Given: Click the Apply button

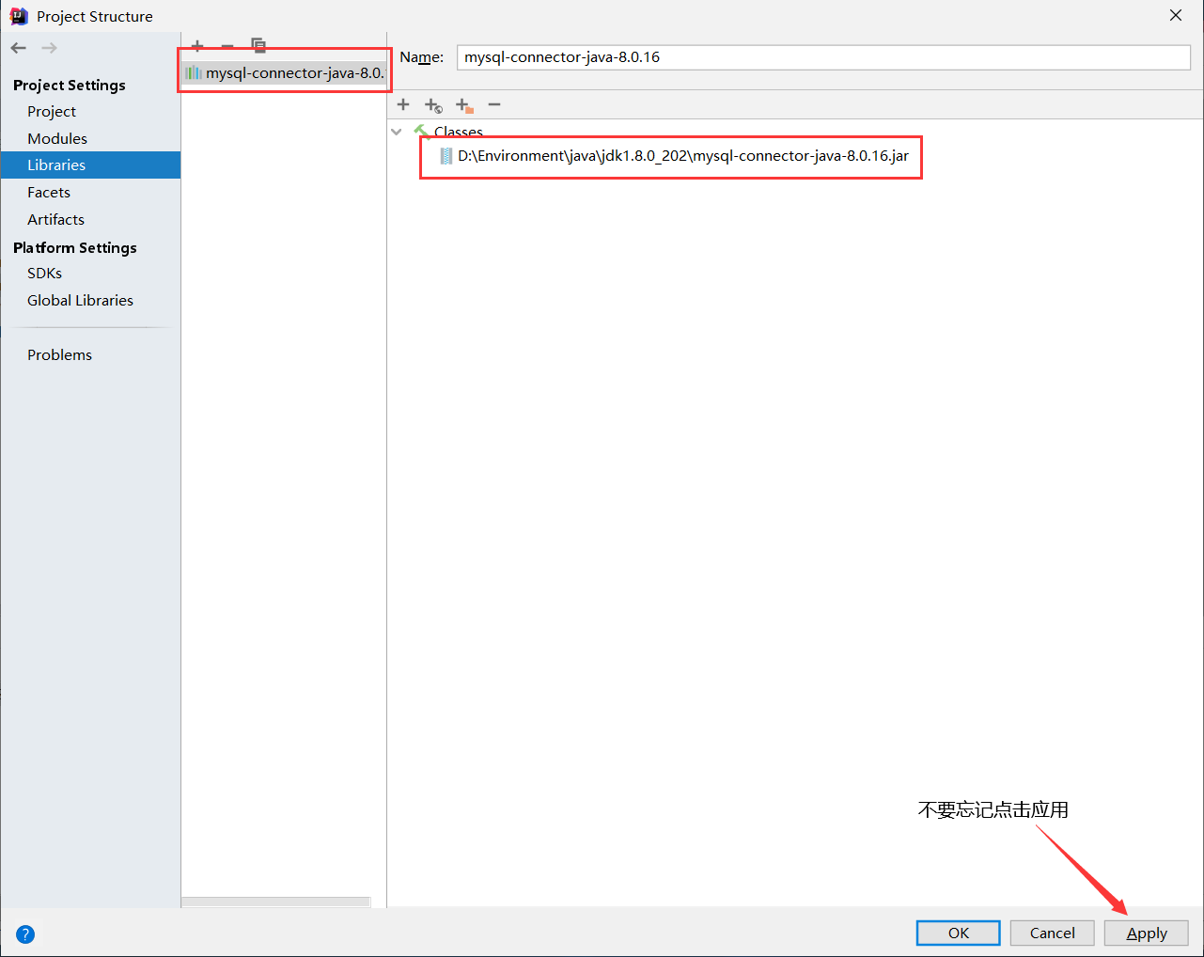Looking at the screenshot, I should click(x=1147, y=933).
